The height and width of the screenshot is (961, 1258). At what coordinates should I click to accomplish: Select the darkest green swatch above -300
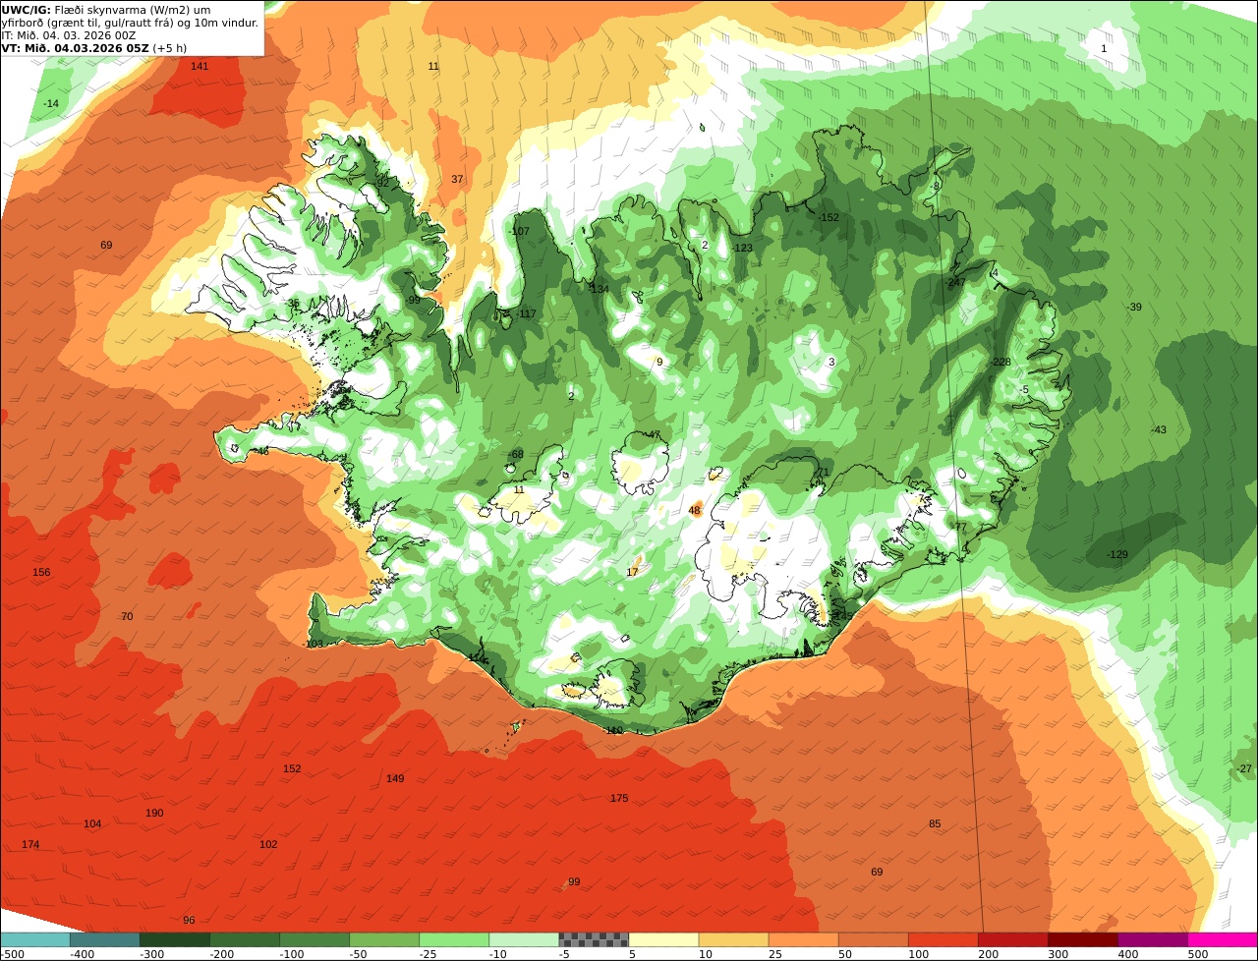tap(175, 939)
